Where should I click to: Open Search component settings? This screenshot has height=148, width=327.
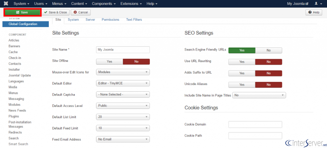[x=13, y=138]
